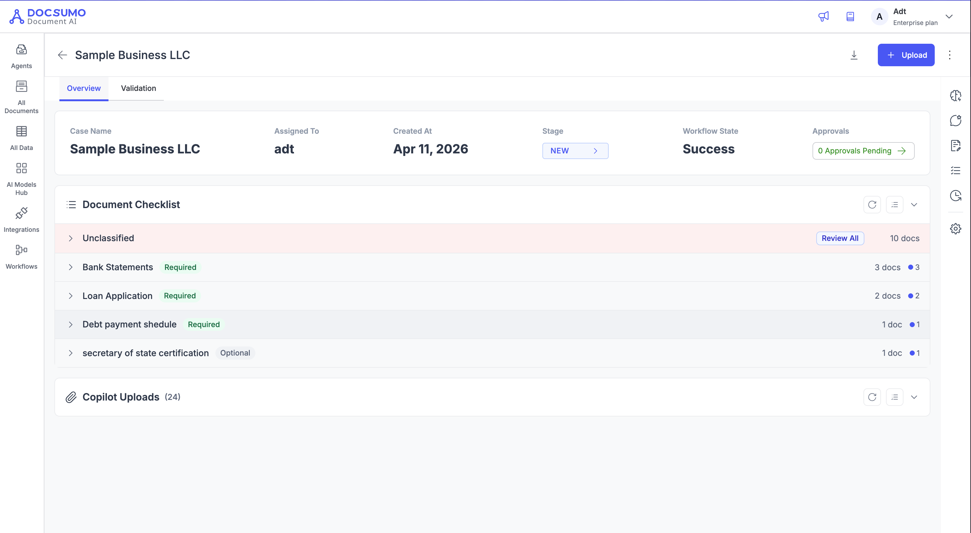The width and height of the screenshot is (971, 533).
Task: Refresh the Document Checklist
Action: [872, 205]
